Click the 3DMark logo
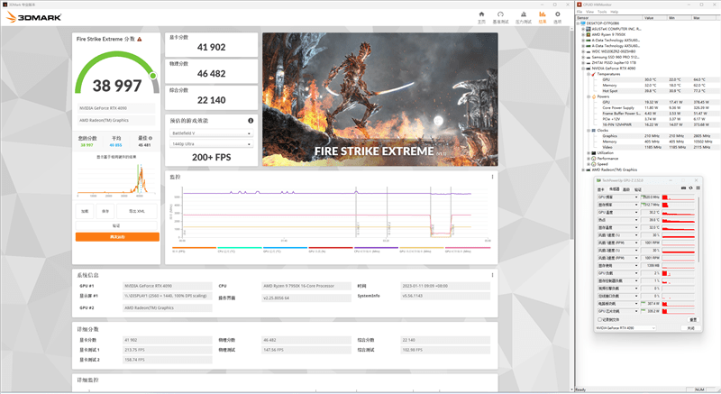This screenshot has height=394, width=721. 34,17
